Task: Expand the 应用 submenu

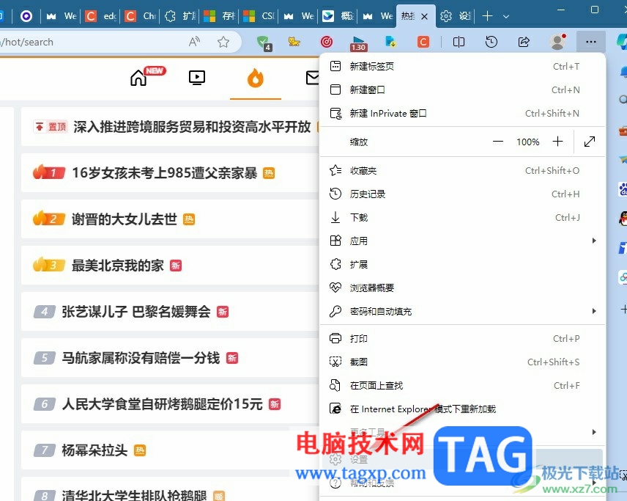Action: pyautogui.click(x=594, y=241)
